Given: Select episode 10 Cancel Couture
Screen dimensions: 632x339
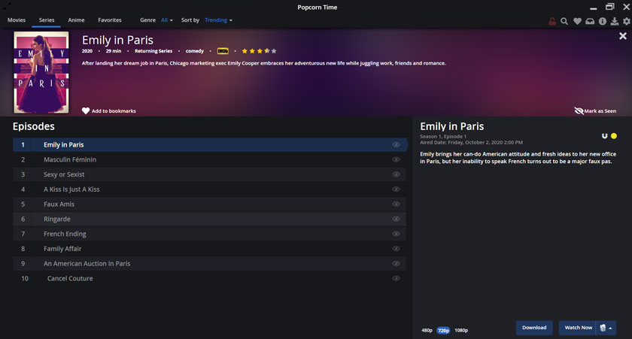Looking at the screenshot, I should point(210,279).
